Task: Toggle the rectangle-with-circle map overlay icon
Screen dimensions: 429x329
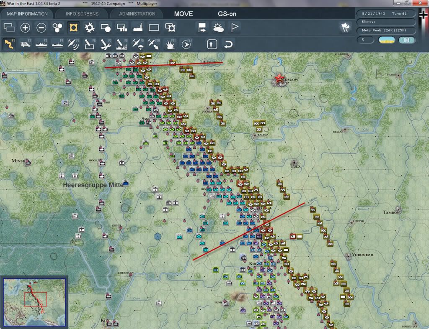Action: [106, 28]
